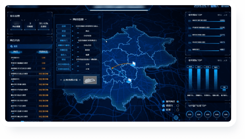Expand the arrow next to 地址
Image resolution: width=245 pixels, height=139 pixels.
coord(73,60)
